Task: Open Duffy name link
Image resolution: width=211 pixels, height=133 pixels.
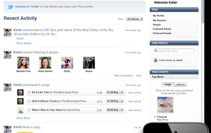Action: pyautogui.click(x=67, y=71)
